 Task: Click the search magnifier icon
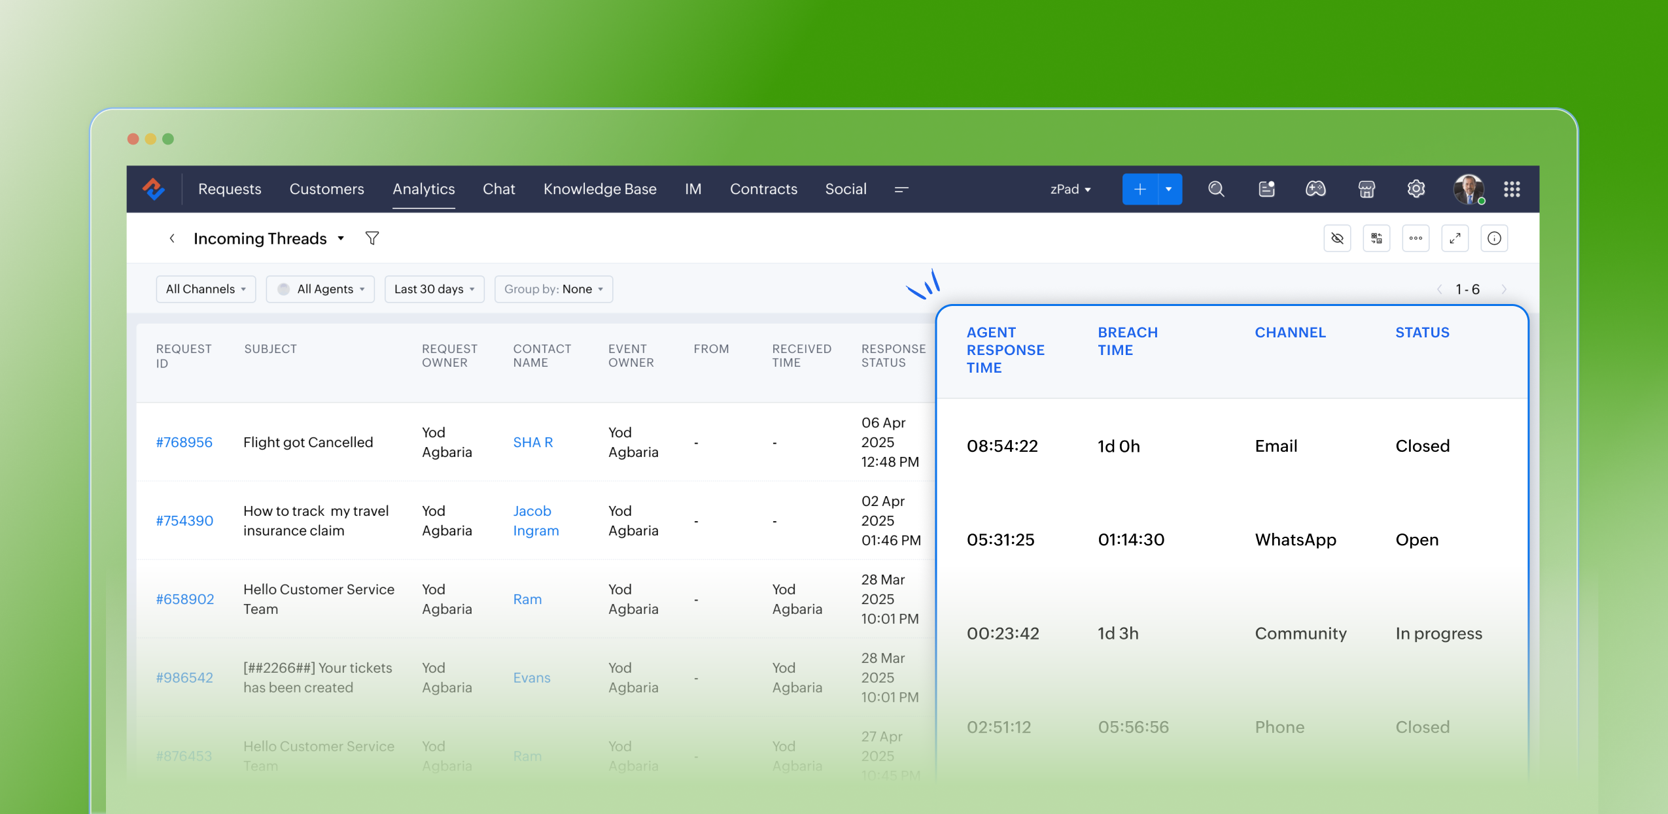(x=1215, y=190)
